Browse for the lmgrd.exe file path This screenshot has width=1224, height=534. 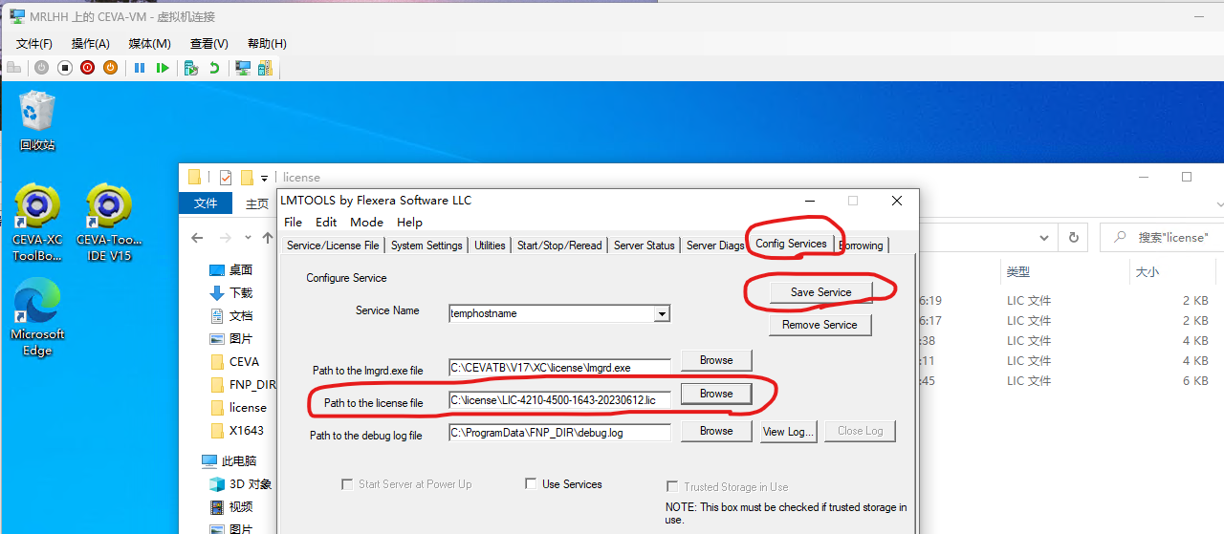[x=716, y=360]
